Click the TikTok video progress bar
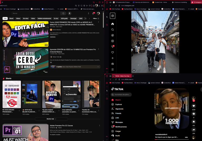202x141 pixels. 172,139
